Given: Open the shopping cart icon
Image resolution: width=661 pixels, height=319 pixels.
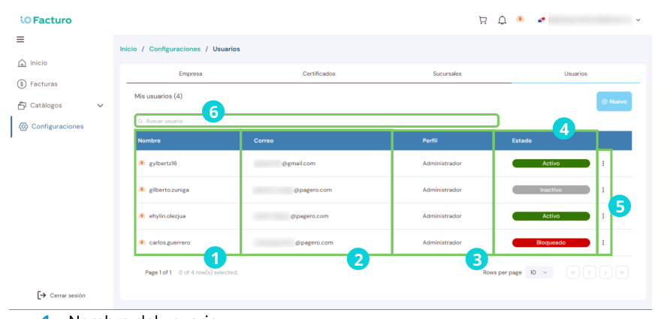Looking at the screenshot, I should (x=483, y=20).
